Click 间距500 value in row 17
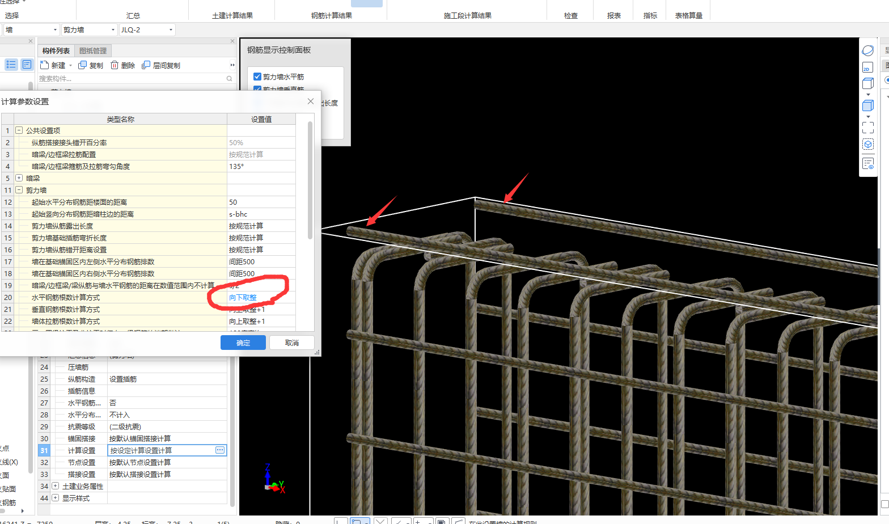 [261, 261]
